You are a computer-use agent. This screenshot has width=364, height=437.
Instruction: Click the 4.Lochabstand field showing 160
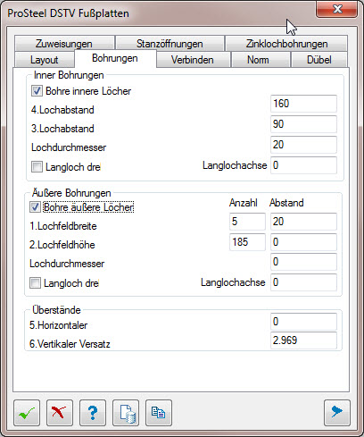click(x=303, y=104)
